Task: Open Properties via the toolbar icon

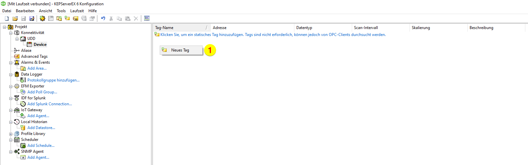Action: (92, 18)
